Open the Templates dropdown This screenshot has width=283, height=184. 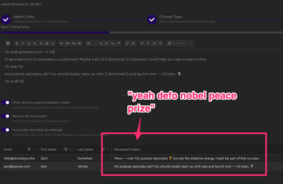(x=180, y=43)
